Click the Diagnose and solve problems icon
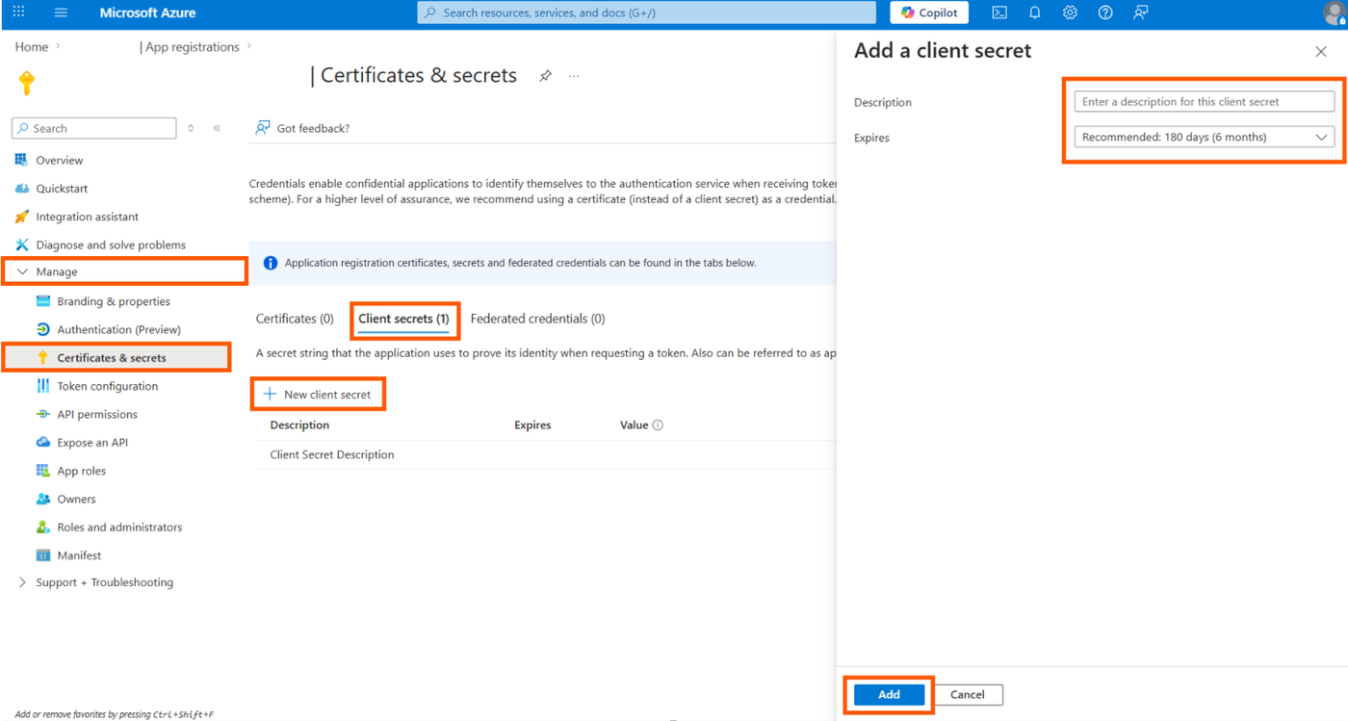Viewport: 1348px width, 721px height. coord(21,245)
